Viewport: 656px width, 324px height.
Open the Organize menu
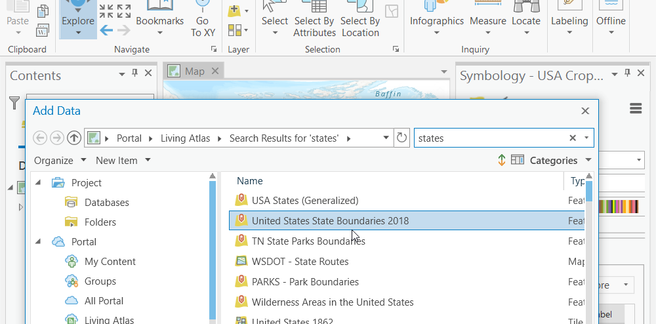(x=60, y=161)
